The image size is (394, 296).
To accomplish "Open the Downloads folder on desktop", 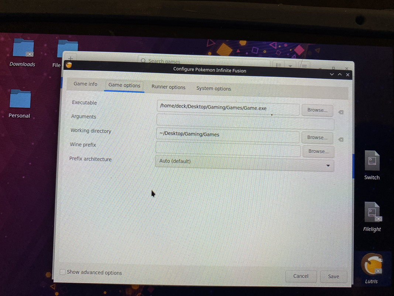I will tap(23, 52).
